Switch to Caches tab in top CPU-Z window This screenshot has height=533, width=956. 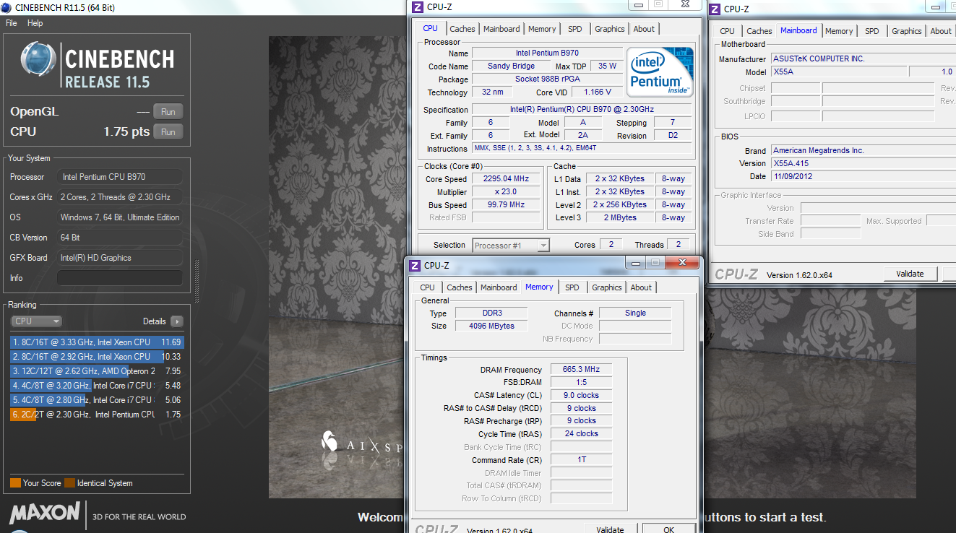[x=462, y=29]
